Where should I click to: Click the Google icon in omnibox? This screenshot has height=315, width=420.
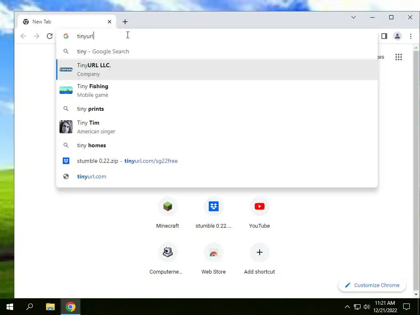click(x=66, y=36)
